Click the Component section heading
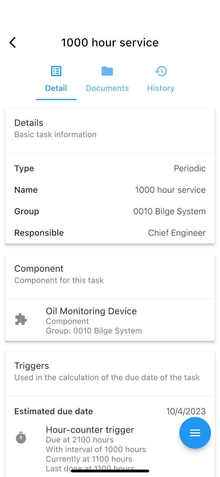Image resolution: width=220 pixels, height=477 pixels. click(x=39, y=269)
